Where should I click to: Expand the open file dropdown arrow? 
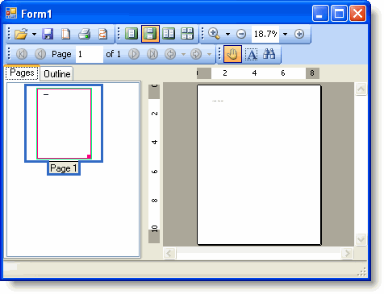pyautogui.click(x=34, y=35)
